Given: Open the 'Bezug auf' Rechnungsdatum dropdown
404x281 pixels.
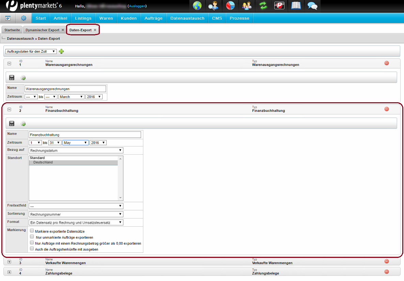Looking at the screenshot, I should point(76,151).
